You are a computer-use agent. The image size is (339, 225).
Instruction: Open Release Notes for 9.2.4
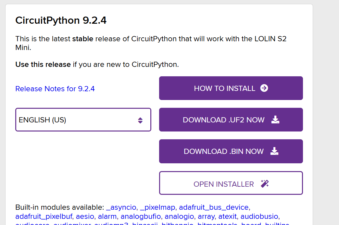(x=55, y=89)
